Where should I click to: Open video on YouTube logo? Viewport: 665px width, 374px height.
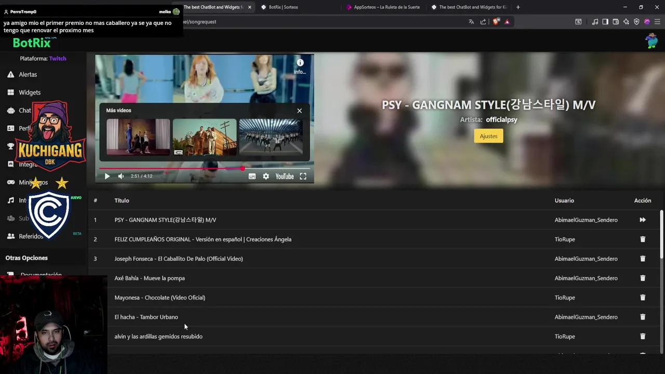(x=284, y=176)
